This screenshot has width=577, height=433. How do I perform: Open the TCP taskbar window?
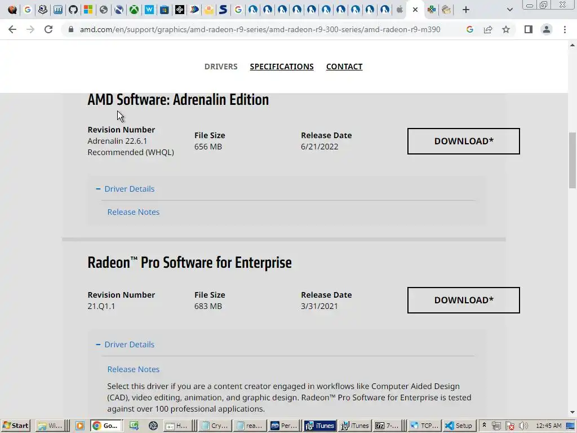(x=425, y=426)
